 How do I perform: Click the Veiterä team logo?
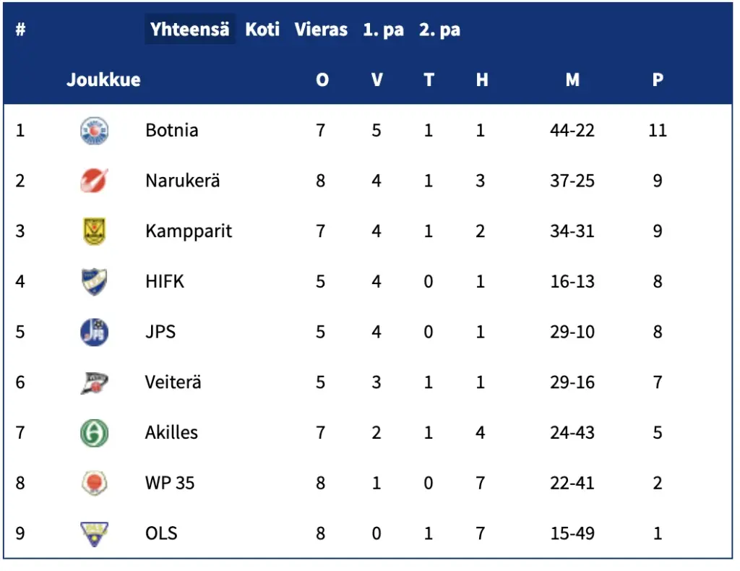94,382
